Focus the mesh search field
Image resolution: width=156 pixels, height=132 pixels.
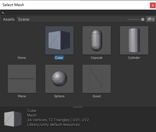point(78,13)
